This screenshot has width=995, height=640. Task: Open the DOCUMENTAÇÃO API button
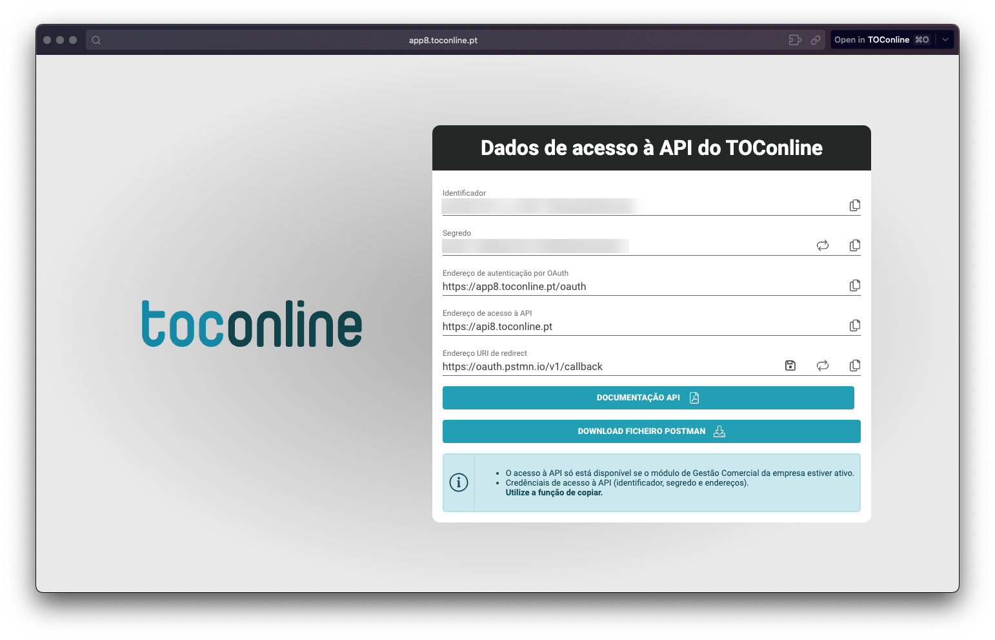pyautogui.click(x=648, y=398)
